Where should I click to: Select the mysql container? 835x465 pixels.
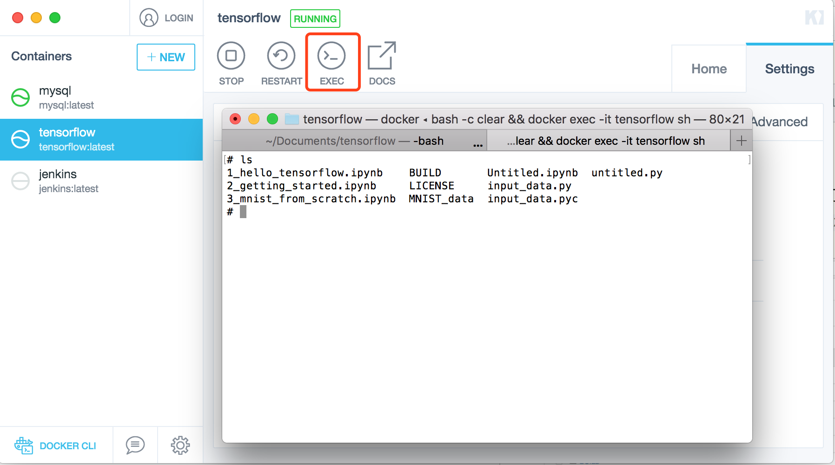pos(101,98)
